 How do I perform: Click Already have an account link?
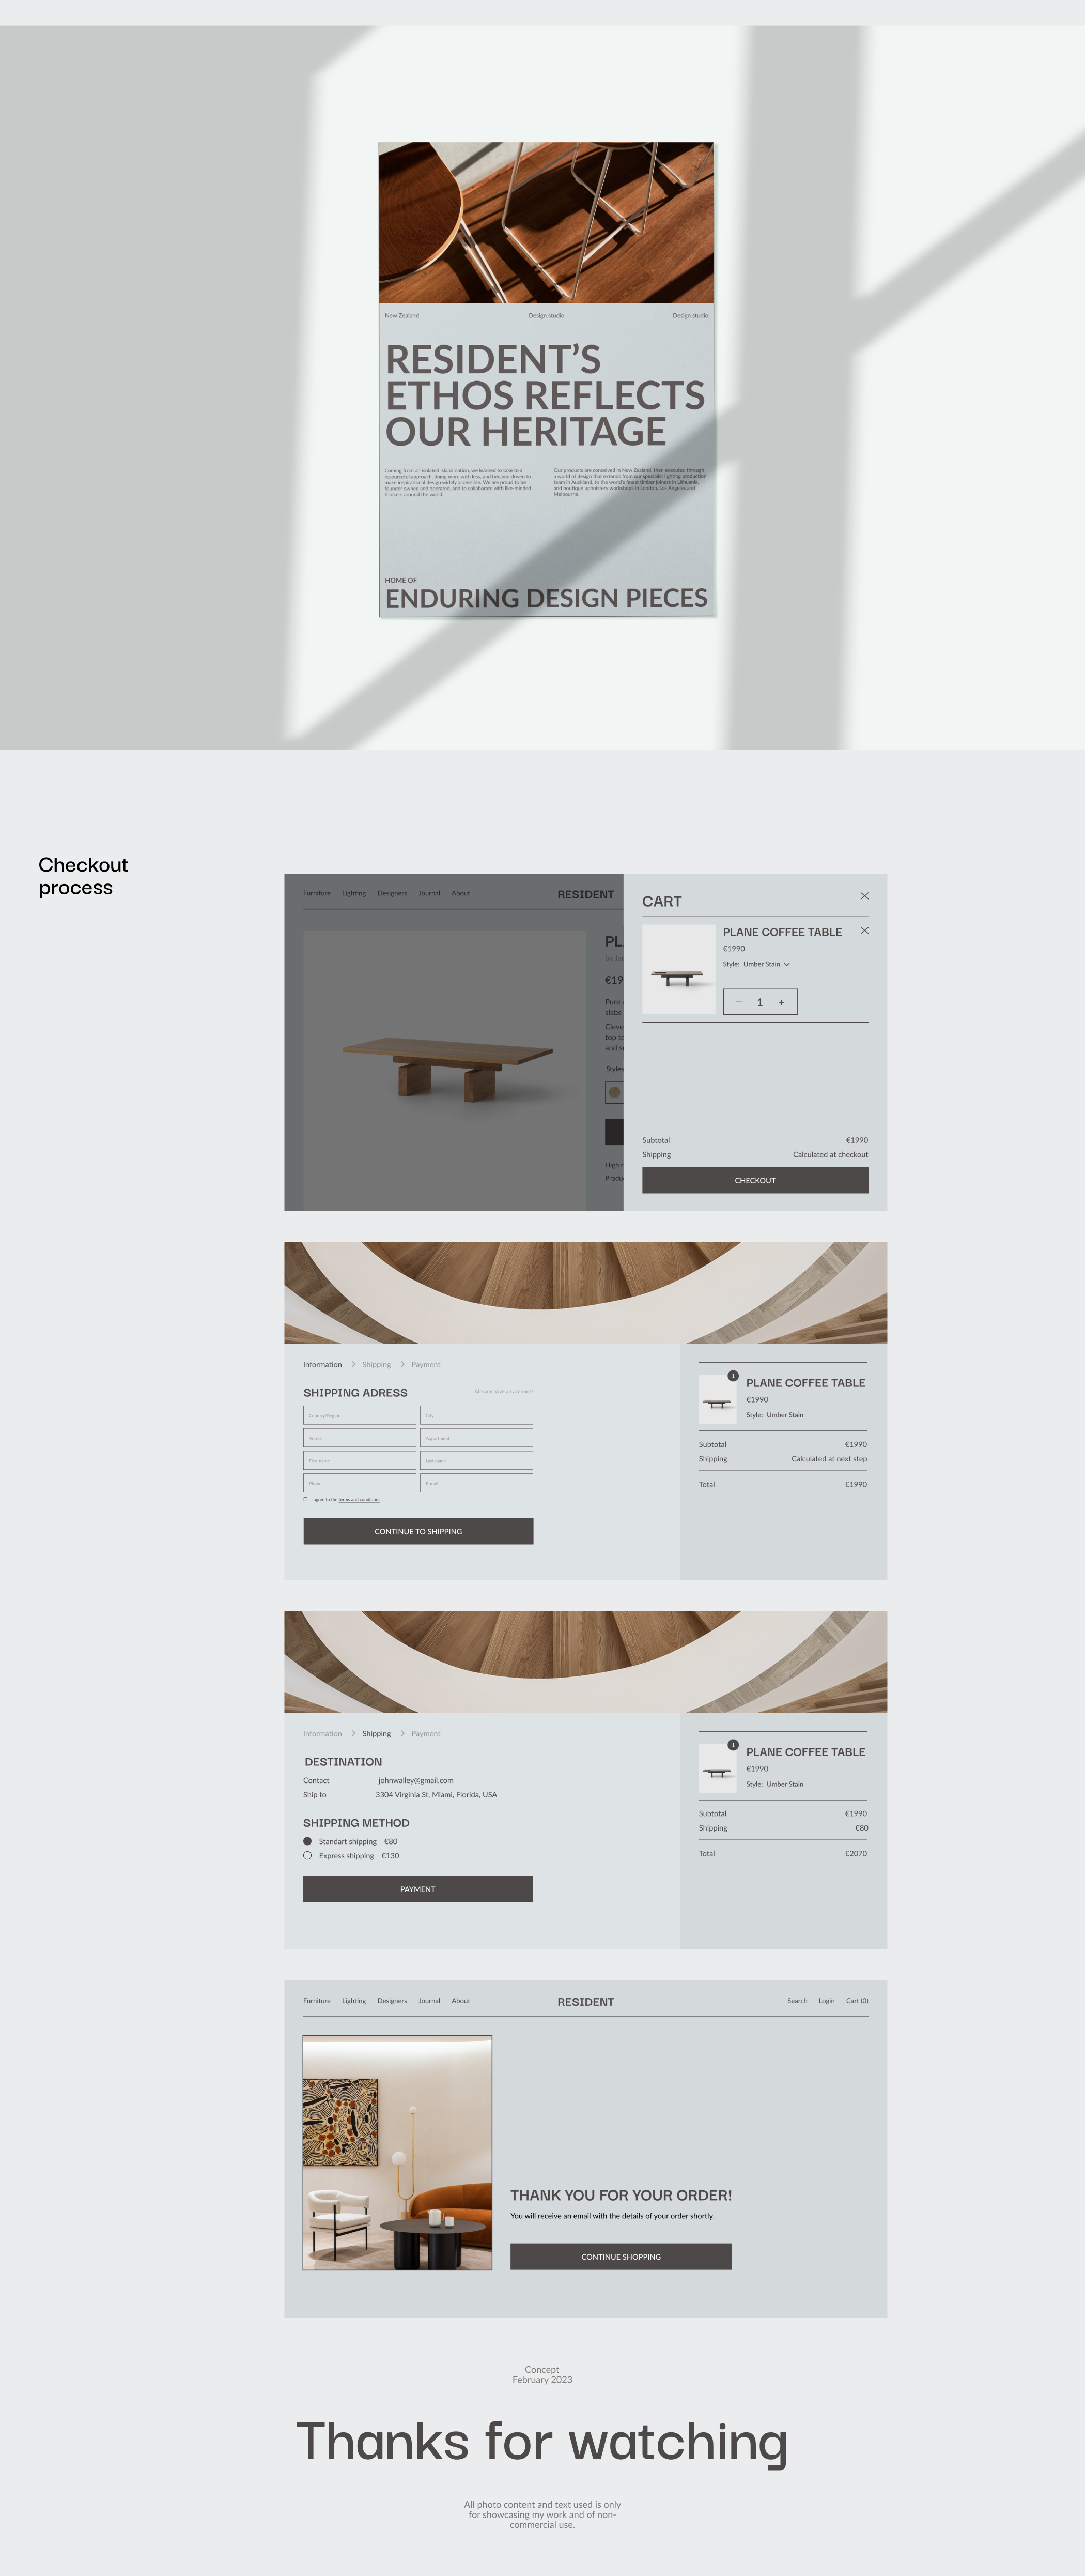coord(504,1392)
